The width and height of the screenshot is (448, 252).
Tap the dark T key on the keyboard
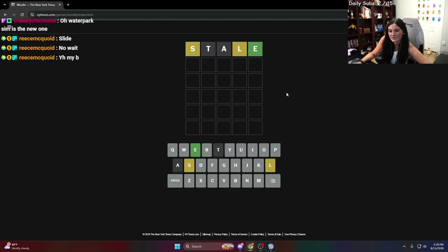(218, 150)
